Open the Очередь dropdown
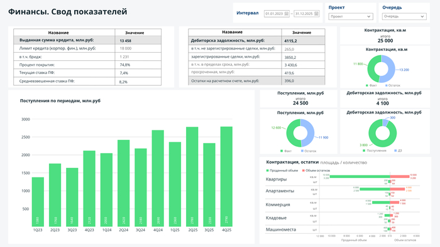 [404, 16]
